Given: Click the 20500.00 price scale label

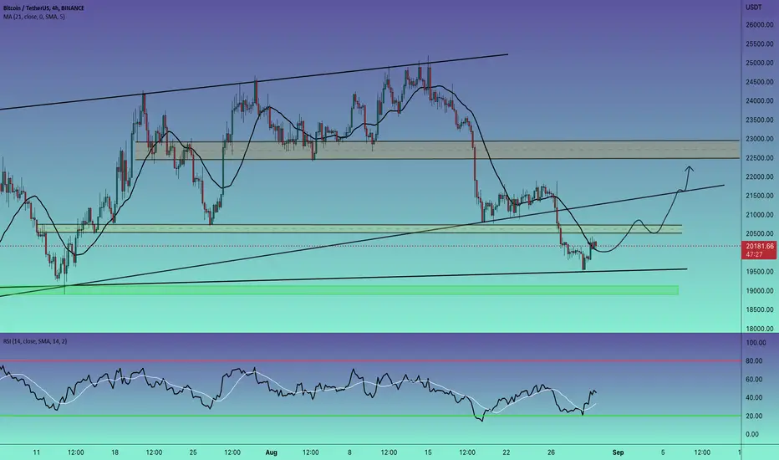Looking at the screenshot, I should tap(760, 233).
